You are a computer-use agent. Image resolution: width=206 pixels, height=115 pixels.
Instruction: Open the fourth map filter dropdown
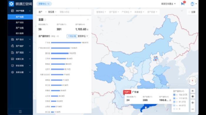pos(139,12)
